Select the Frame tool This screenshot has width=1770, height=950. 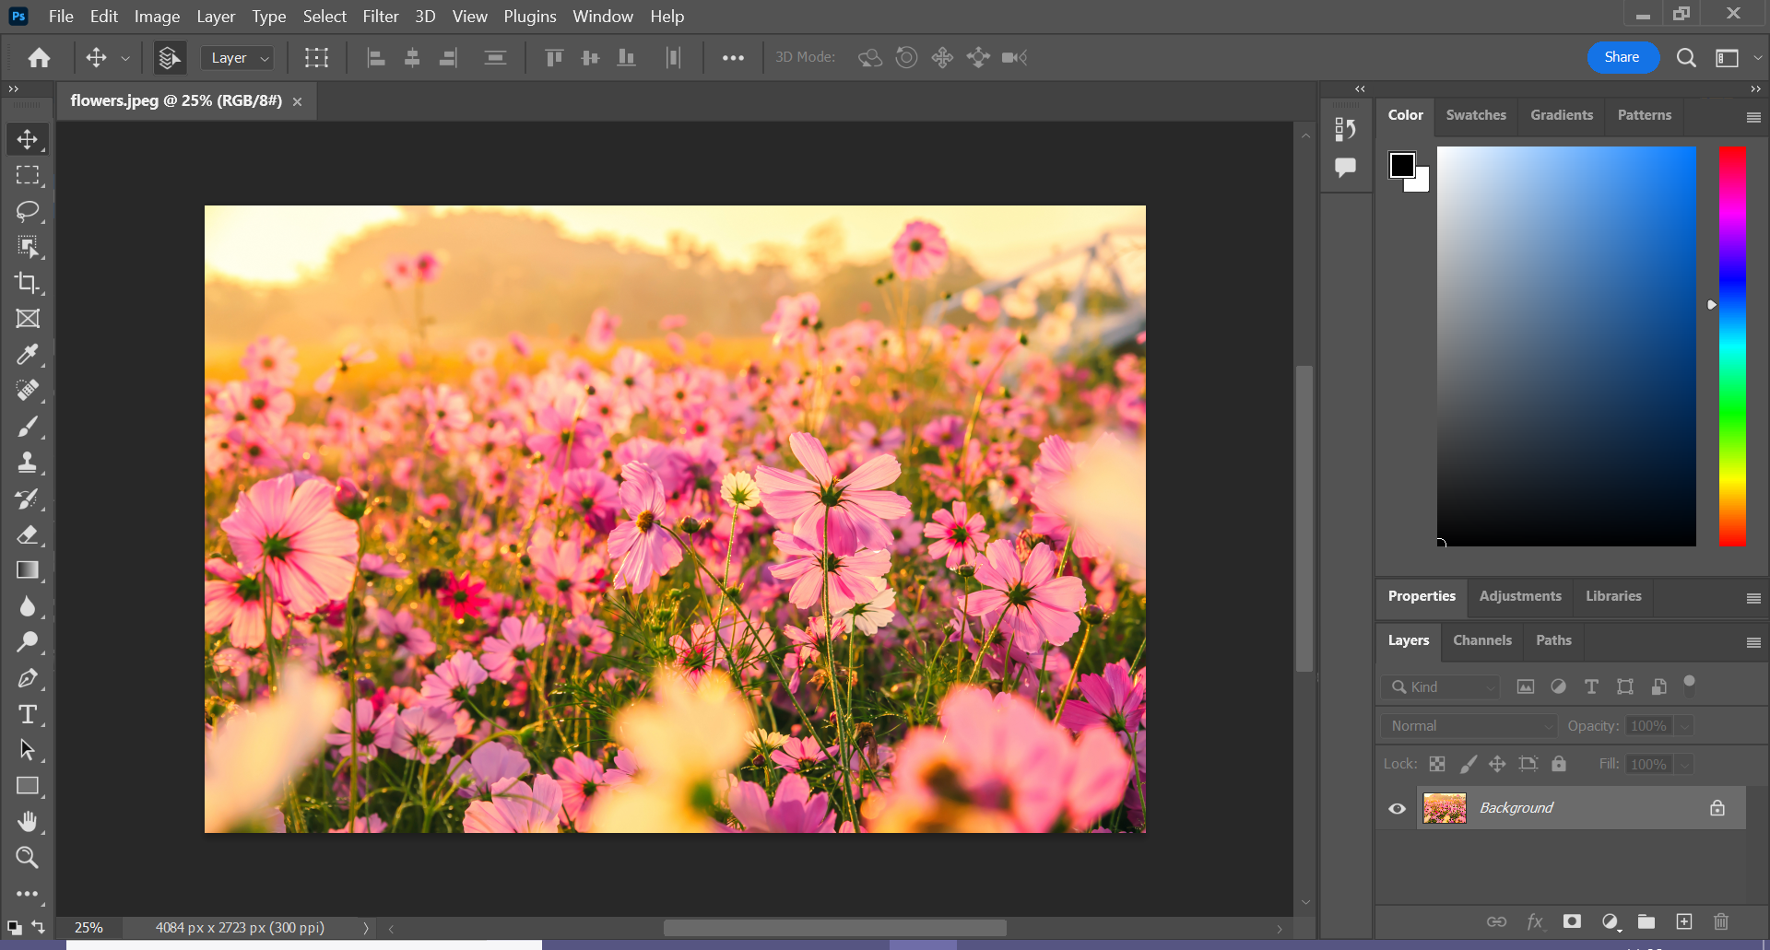28,319
